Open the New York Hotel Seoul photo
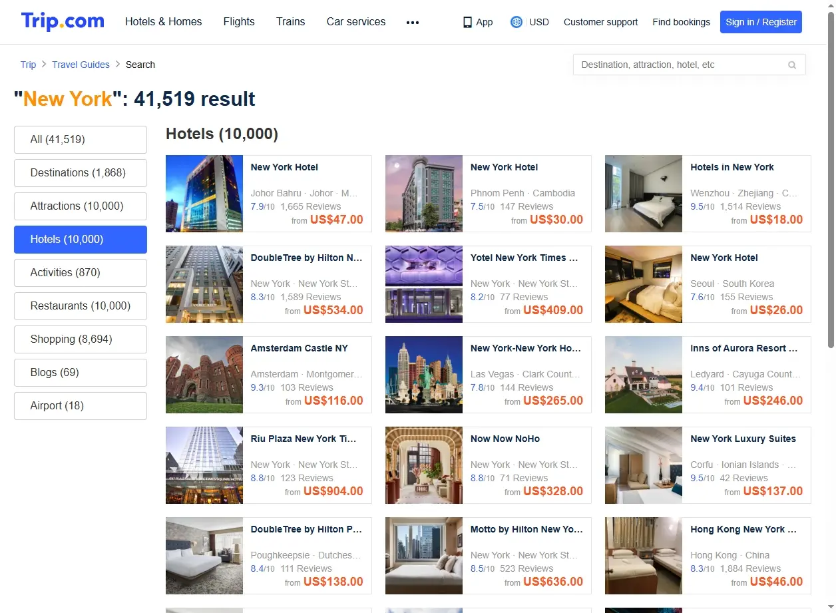836x613 pixels. (x=644, y=284)
